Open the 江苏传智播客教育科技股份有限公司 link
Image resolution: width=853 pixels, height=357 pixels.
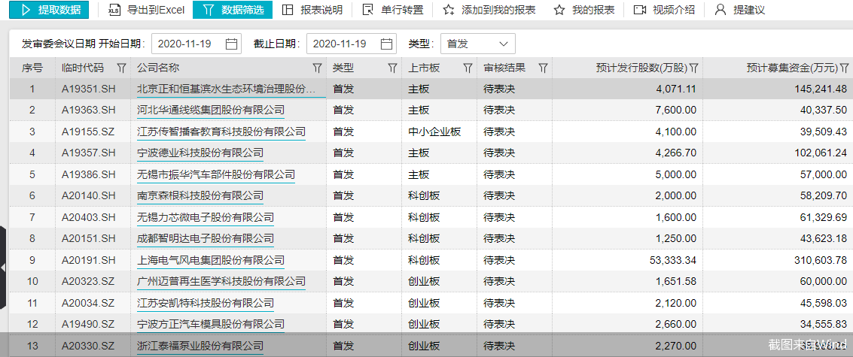(221, 132)
